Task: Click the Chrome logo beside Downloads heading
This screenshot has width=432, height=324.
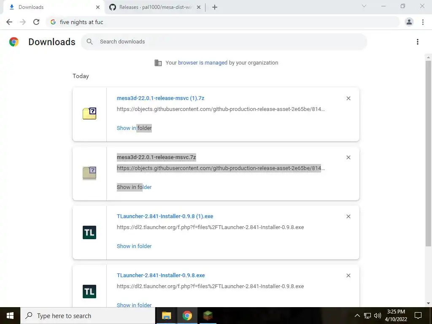Action: [14, 42]
